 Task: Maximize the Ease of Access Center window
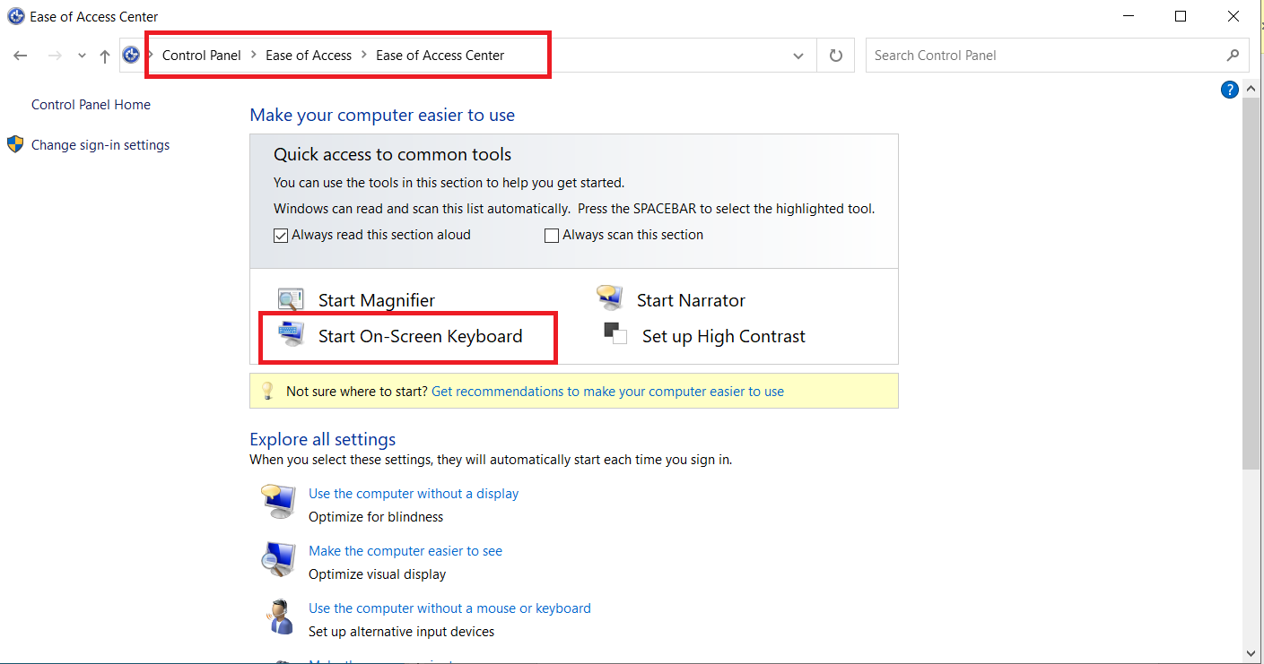1181,16
